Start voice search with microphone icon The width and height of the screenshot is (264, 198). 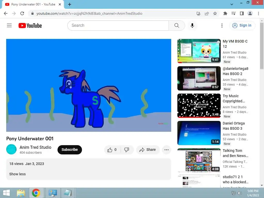coord(192,26)
